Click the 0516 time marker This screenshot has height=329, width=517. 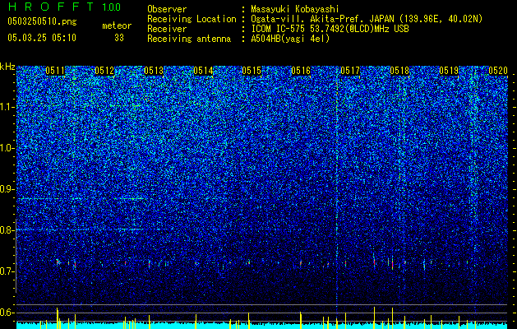tap(301, 71)
